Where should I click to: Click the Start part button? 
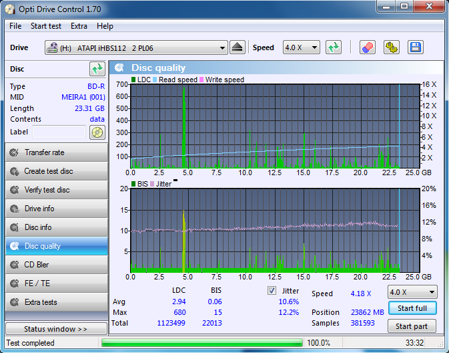coord(412,326)
